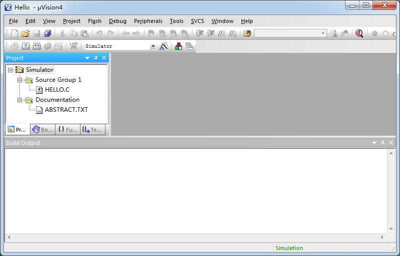This screenshot has height=256, width=400.
Task: Switch to the Templates tab
Action: 92,130
